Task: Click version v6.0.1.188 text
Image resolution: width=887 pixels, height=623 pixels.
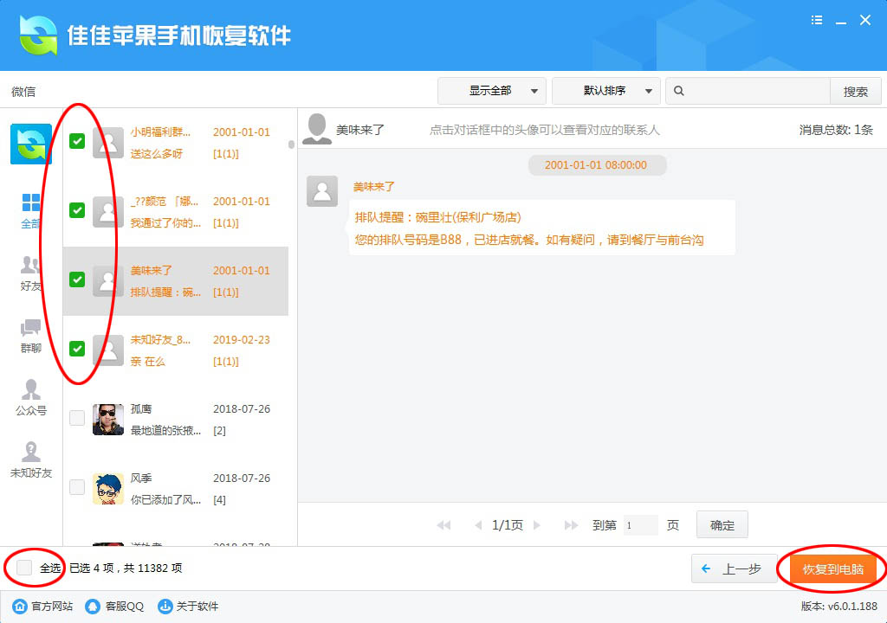Action: 838,606
